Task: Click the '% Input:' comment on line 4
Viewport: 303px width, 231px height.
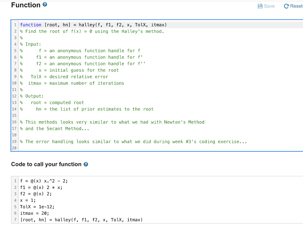Action: [x=33, y=44]
